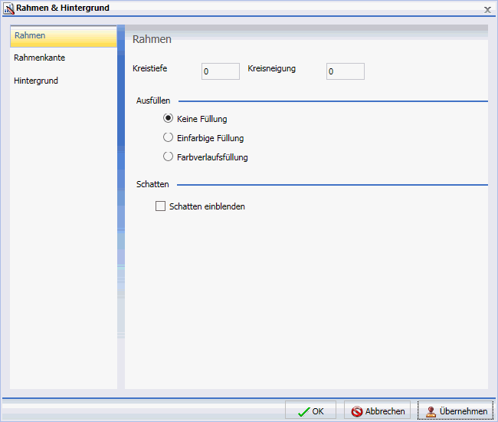The height and width of the screenshot is (422, 498).
Task: Click the Kreisneigung label
Action: click(x=271, y=68)
